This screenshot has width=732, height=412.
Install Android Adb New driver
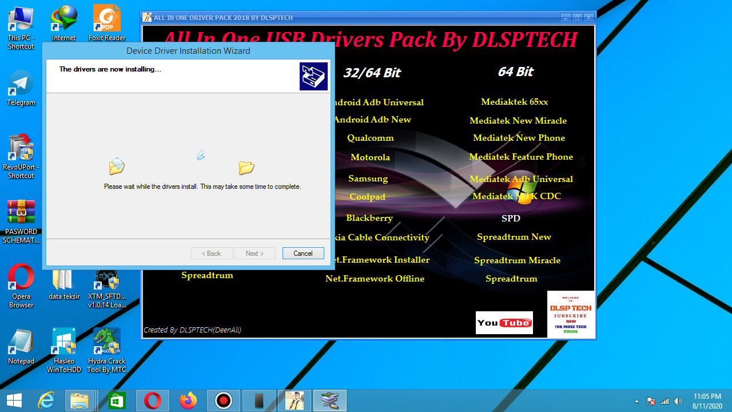[373, 120]
